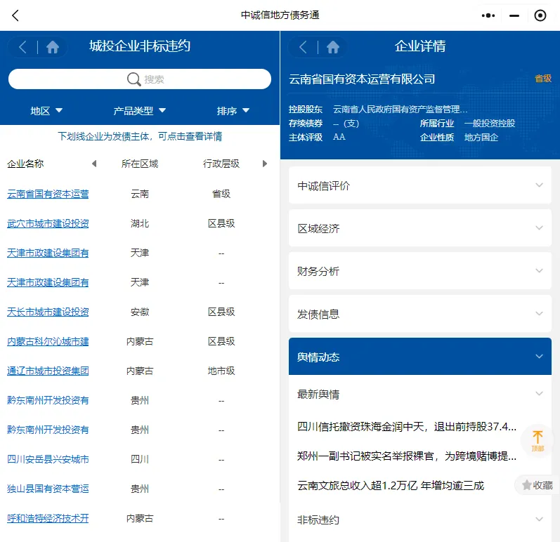Click the 主体评级 AA value
Image resolution: width=560 pixels, height=542 pixels.
tap(339, 137)
